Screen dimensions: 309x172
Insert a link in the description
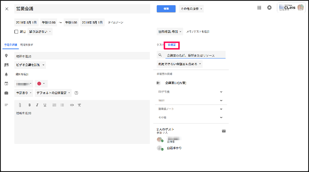pos(72,105)
